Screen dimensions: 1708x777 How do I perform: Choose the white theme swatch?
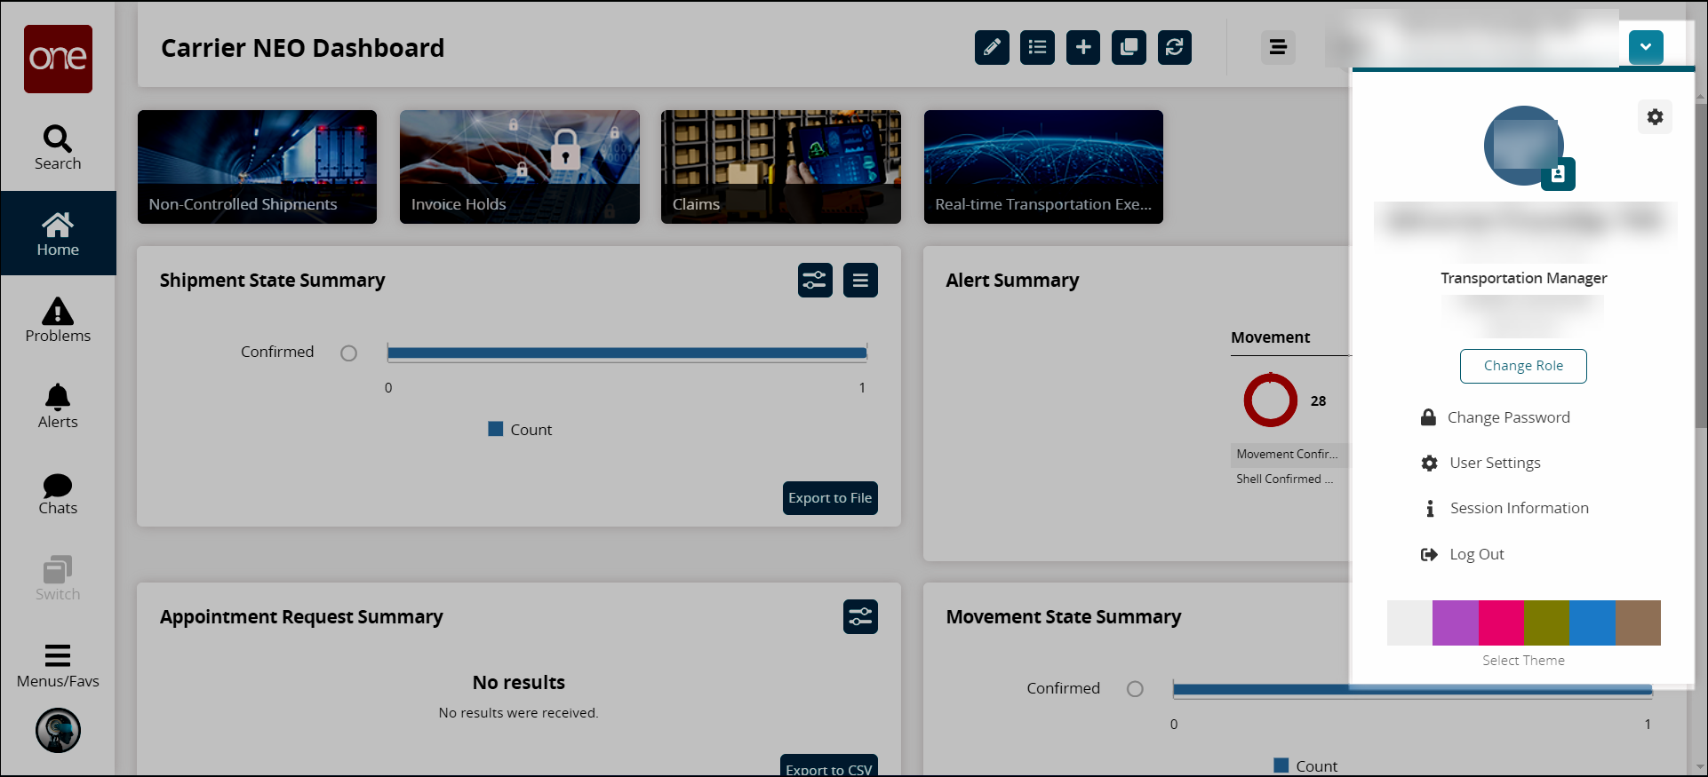point(1409,622)
